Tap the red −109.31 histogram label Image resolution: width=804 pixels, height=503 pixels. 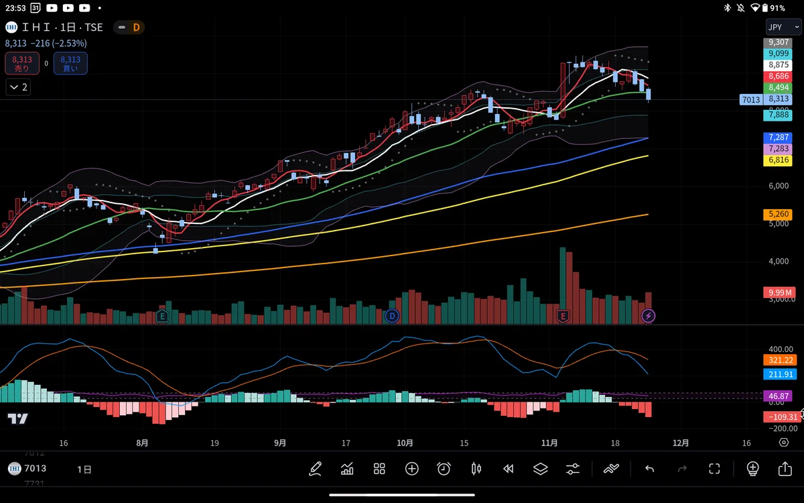781,416
